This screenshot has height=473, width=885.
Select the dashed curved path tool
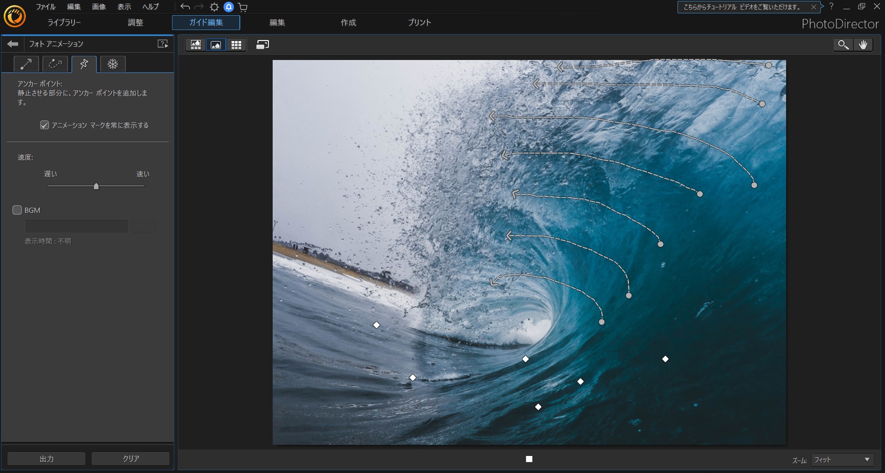(55, 64)
